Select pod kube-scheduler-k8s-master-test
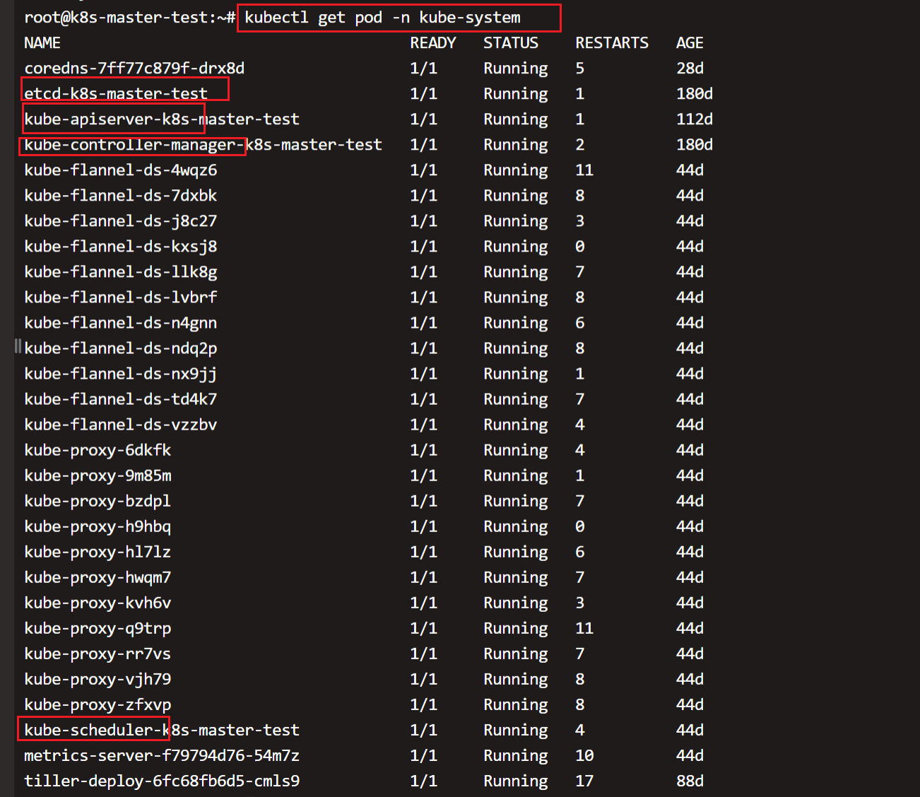Screen dimensions: 920x797 [162, 730]
